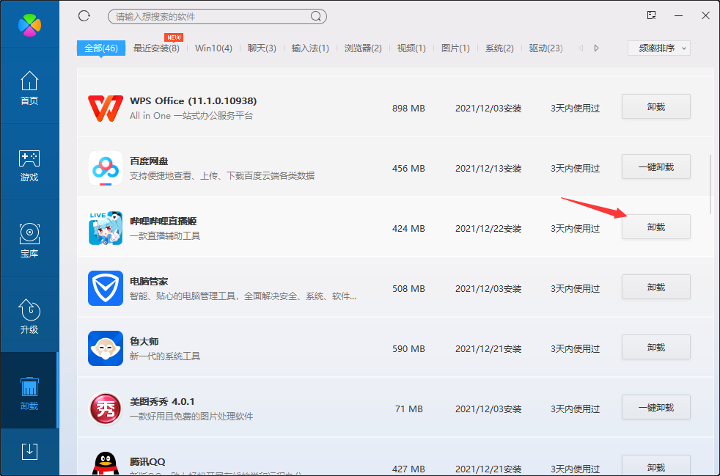
Task: Minimize the software manager window
Action: 679,15
